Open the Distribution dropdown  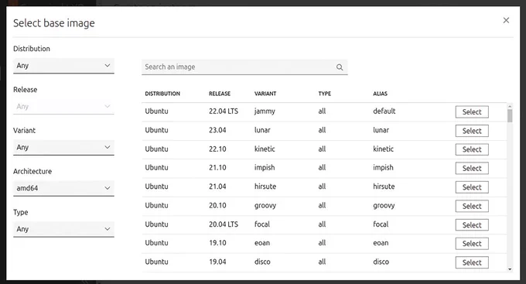point(63,66)
